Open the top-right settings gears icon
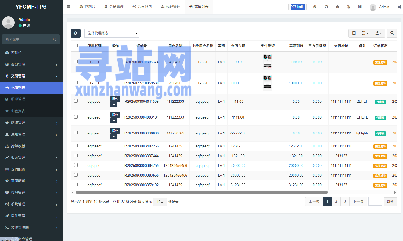 (x=399, y=7)
